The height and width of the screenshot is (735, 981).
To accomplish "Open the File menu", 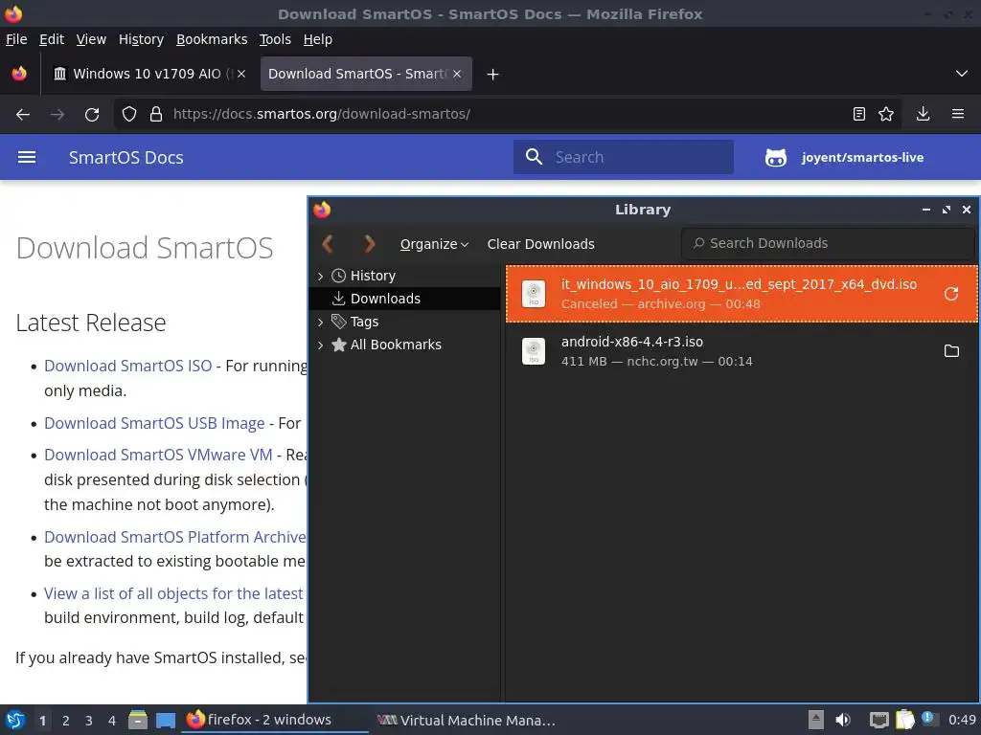I will (x=16, y=39).
